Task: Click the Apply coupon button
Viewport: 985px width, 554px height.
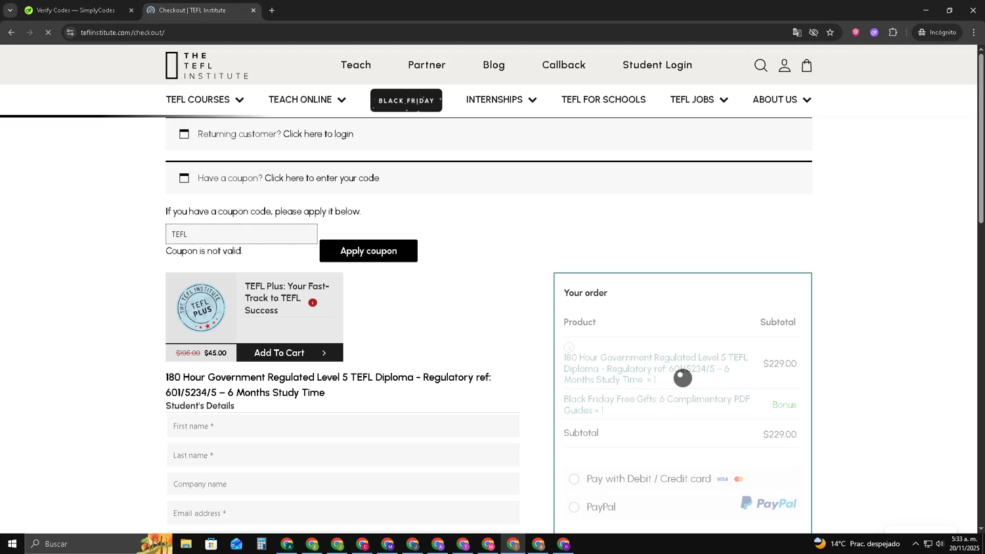Action: coord(368,251)
